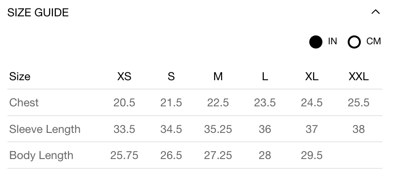This screenshot has height=194, width=403.
Task: Click the XL body length value 29.5
Action: 312,155
